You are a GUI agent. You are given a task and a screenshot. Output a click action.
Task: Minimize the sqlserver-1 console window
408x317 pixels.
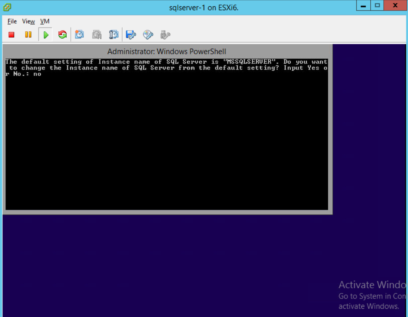(x=363, y=5)
